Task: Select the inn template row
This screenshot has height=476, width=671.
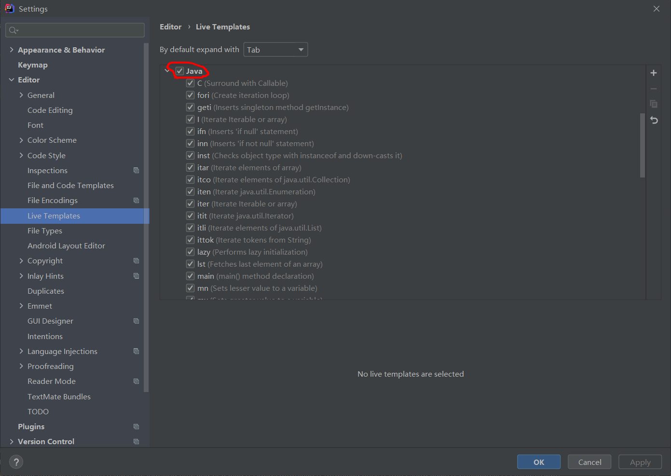Action: 256,143
